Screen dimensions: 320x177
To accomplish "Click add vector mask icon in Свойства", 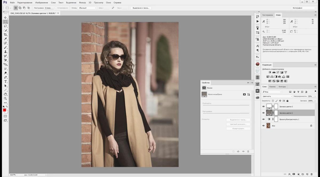I will point(249,94).
